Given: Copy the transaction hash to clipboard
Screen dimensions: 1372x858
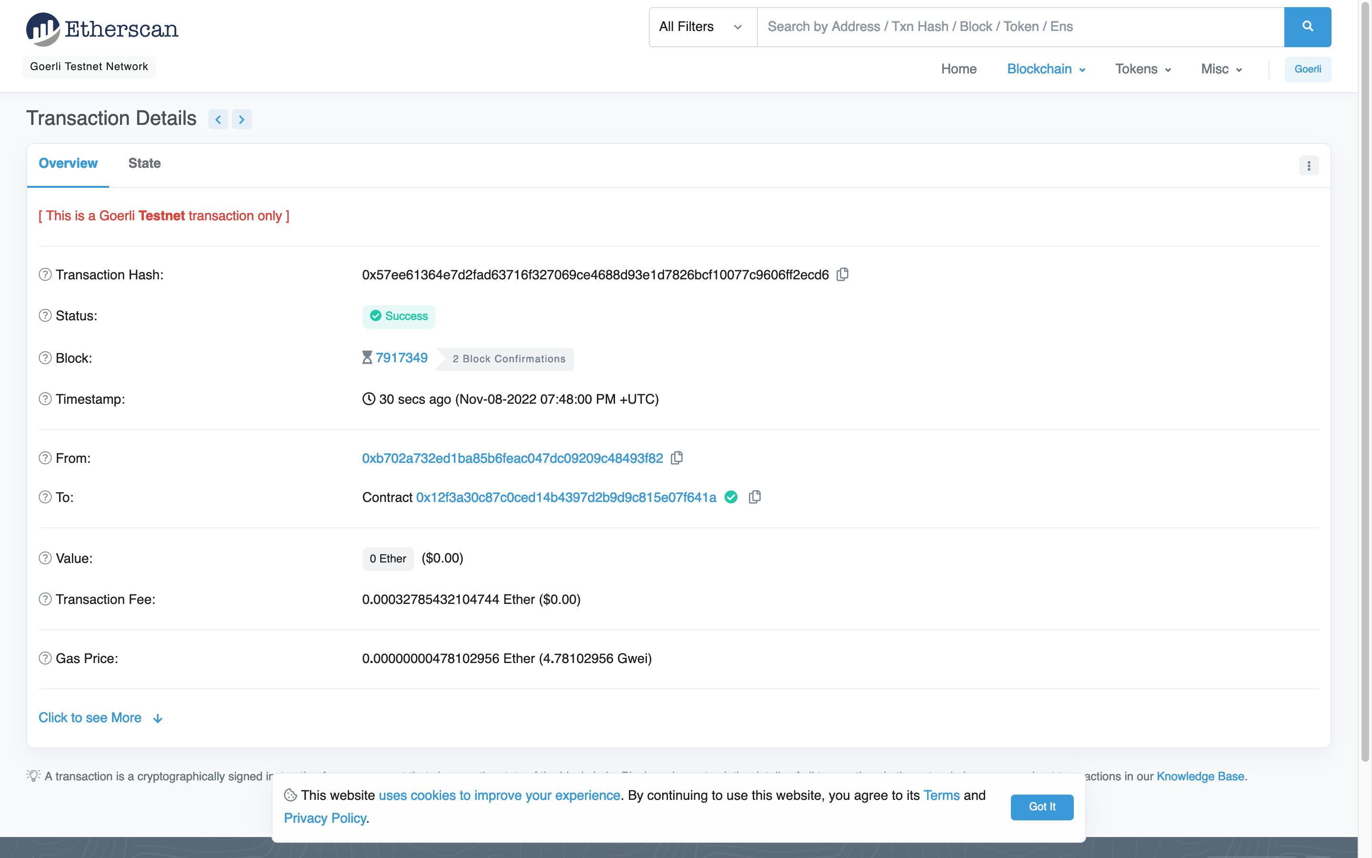Looking at the screenshot, I should pos(842,275).
